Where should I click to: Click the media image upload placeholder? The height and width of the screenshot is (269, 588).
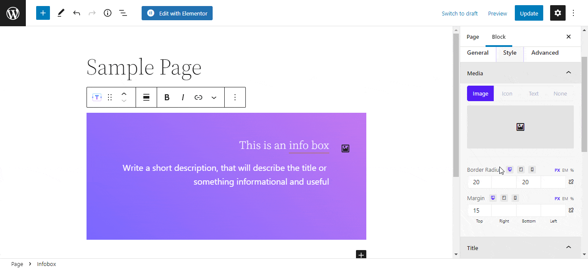[x=520, y=127]
